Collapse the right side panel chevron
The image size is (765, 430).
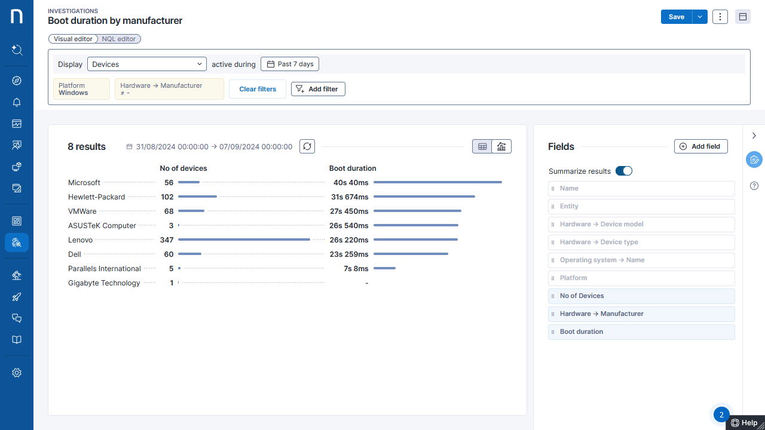[754, 136]
